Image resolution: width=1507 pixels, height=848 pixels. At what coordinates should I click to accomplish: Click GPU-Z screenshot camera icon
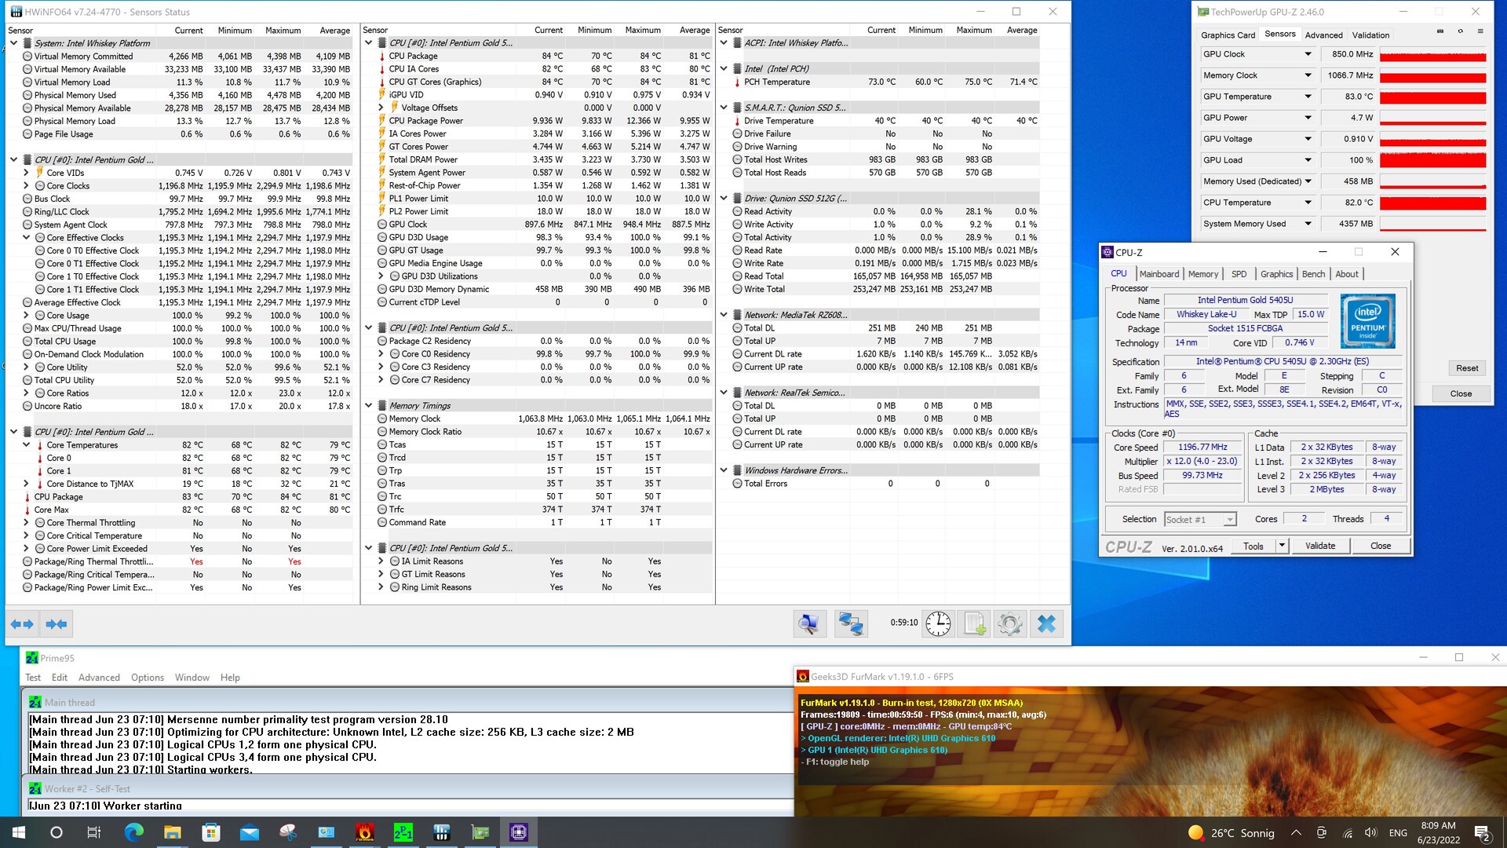pyautogui.click(x=1440, y=31)
